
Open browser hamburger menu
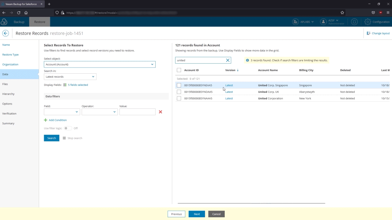[x=388, y=13]
